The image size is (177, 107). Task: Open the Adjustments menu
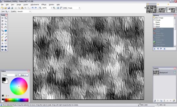(35, 4)
